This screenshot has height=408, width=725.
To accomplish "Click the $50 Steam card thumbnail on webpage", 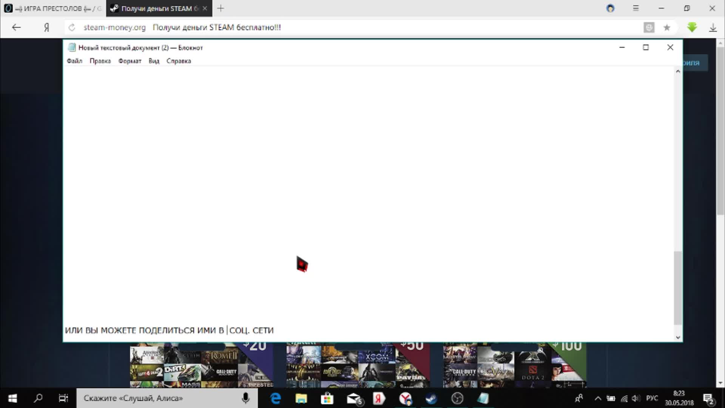I will tap(358, 365).
